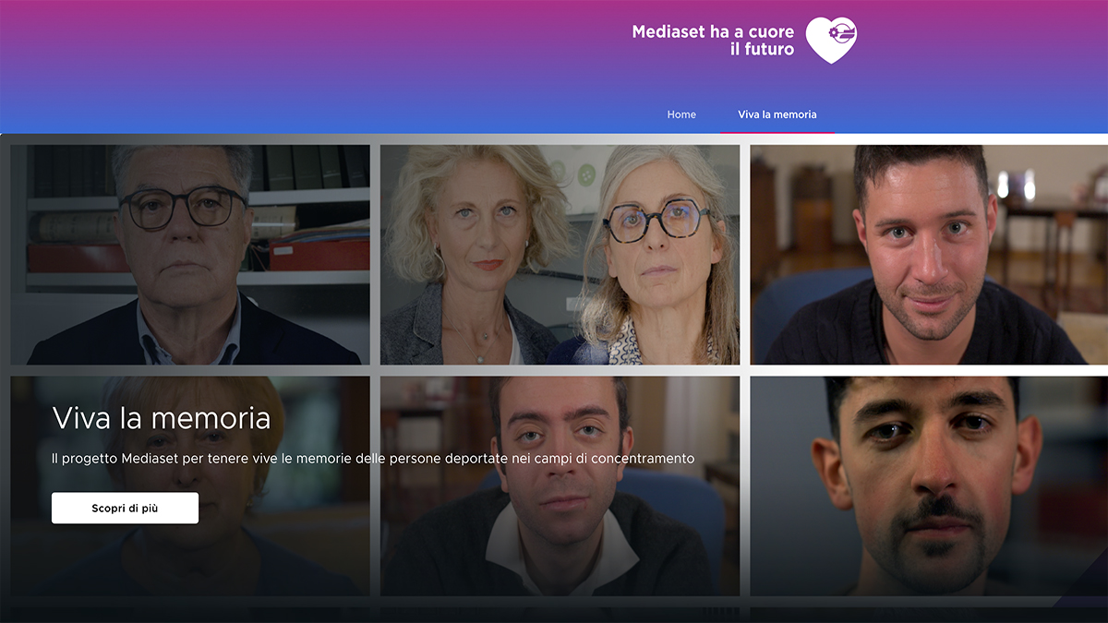Open the Home tab

pos(681,114)
